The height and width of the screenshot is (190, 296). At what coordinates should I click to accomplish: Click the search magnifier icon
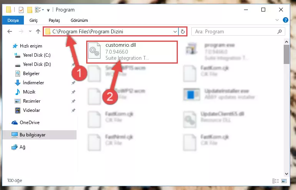pyautogui.click(x=279, y=31)
